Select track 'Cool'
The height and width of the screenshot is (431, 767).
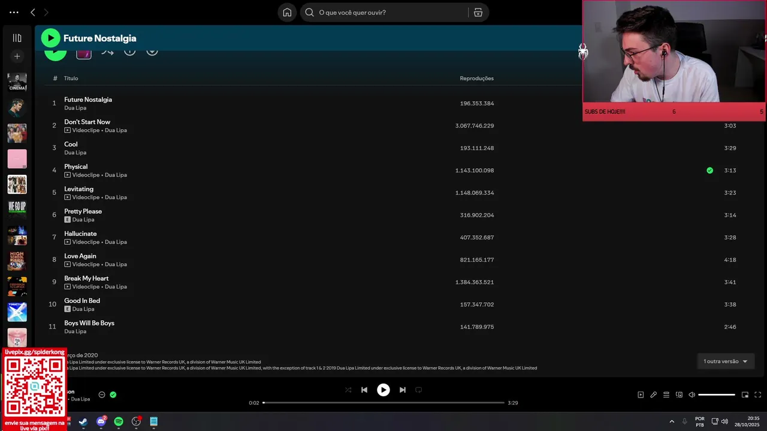point(71,144)
